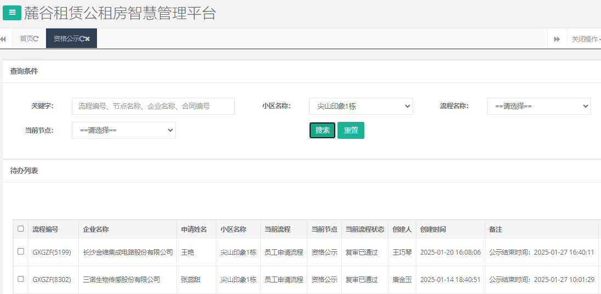Check the row for GXGZF(8302)
The image size is (601, 294).
pyautogui.click(x=21, y=279)
